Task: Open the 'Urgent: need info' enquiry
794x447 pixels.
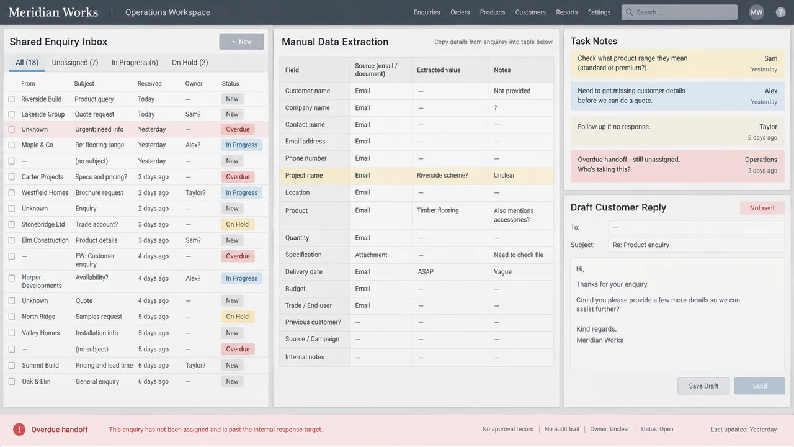Action: (x=99, y=130)
